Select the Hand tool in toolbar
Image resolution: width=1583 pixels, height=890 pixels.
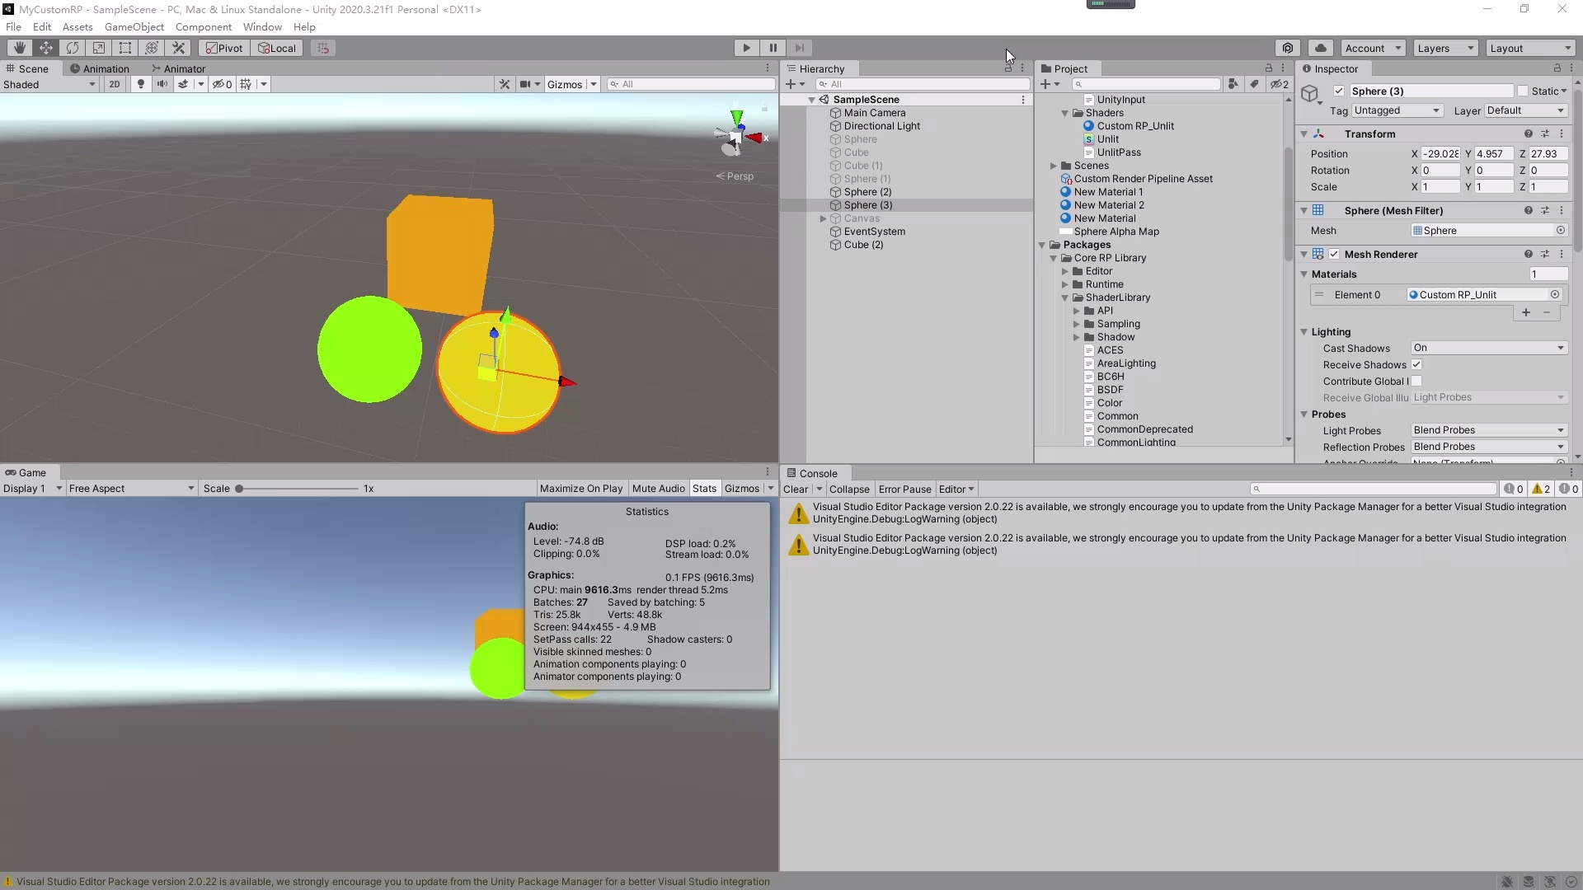tap(20, 48)
